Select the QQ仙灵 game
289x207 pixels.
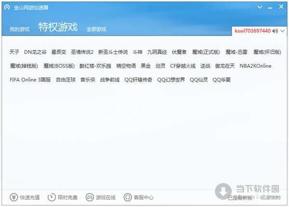pos(199,80)
